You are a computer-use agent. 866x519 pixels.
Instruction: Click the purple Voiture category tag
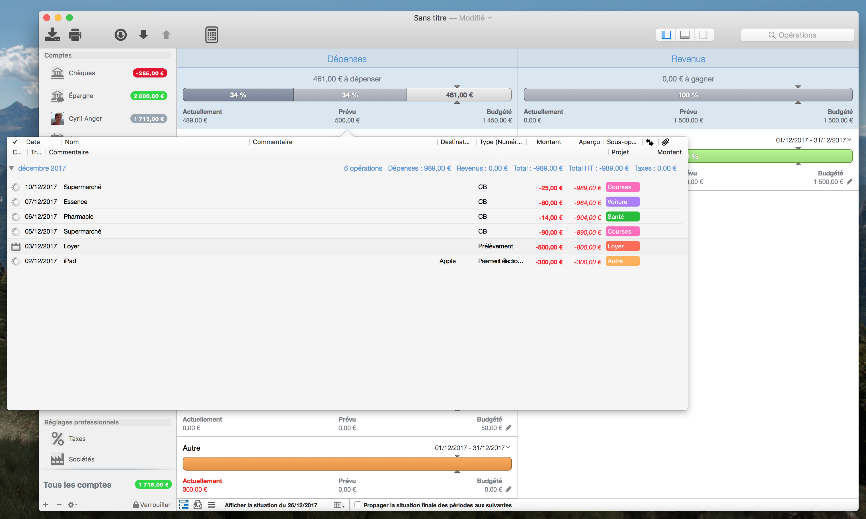click(622, 202)
